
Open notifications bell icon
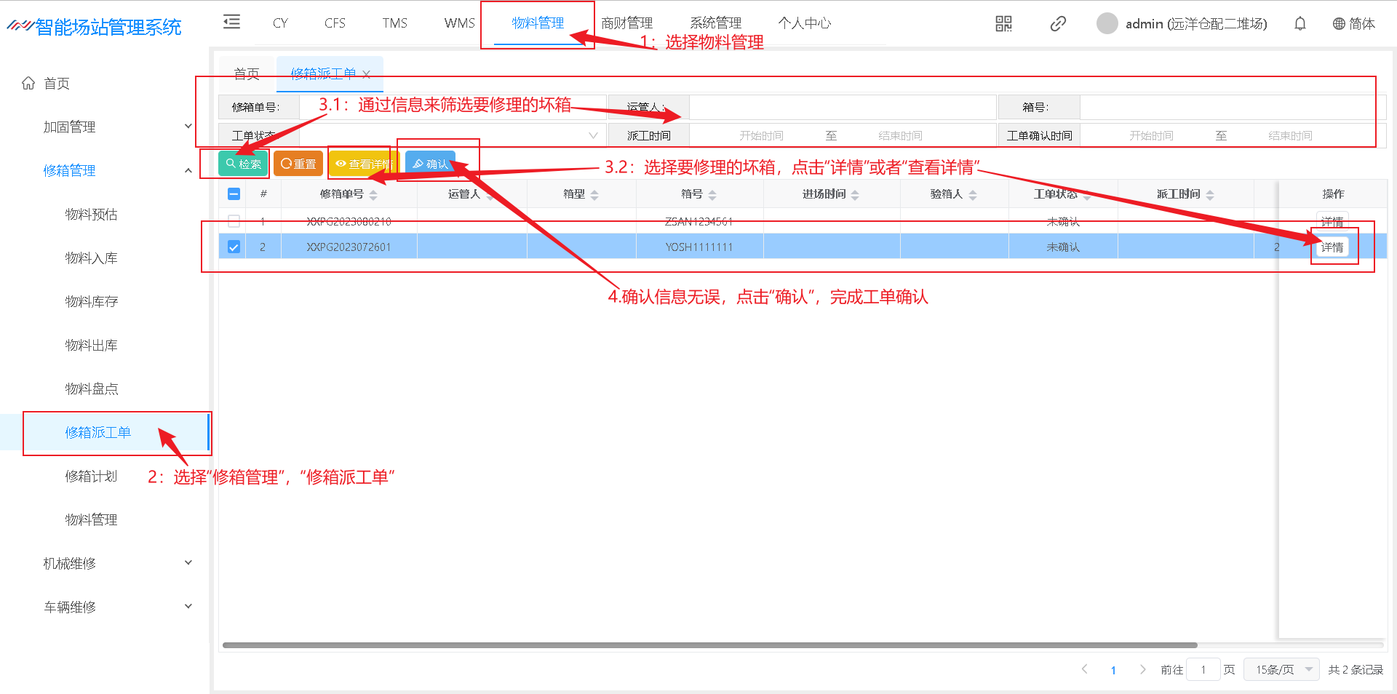[x=1300, y=24]
